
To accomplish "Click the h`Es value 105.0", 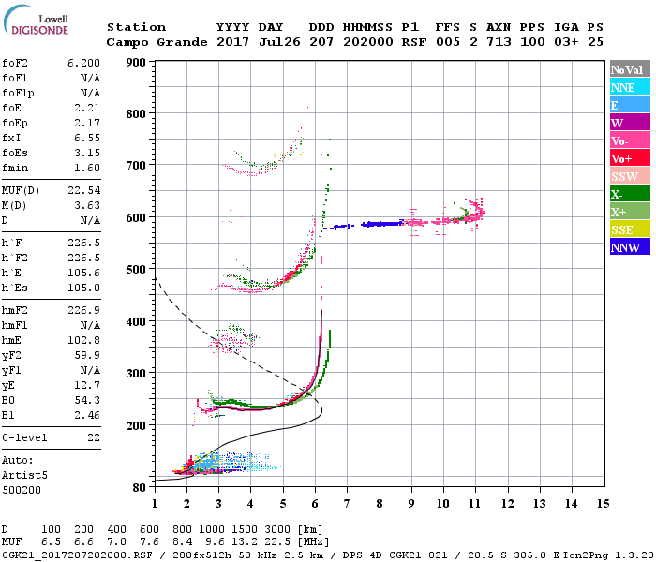I will coord(83,288).
